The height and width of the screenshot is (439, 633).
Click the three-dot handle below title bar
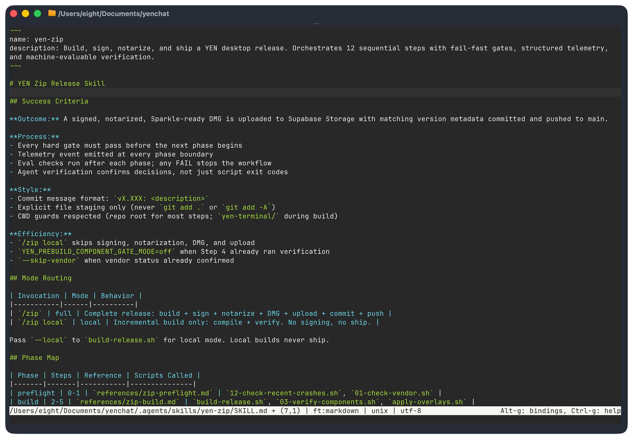316,24
